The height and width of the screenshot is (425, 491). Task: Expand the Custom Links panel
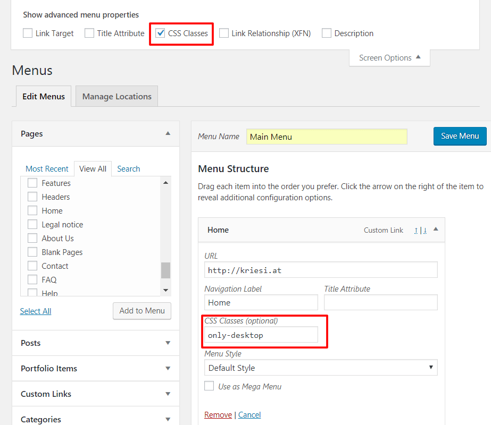pos(168,394)
